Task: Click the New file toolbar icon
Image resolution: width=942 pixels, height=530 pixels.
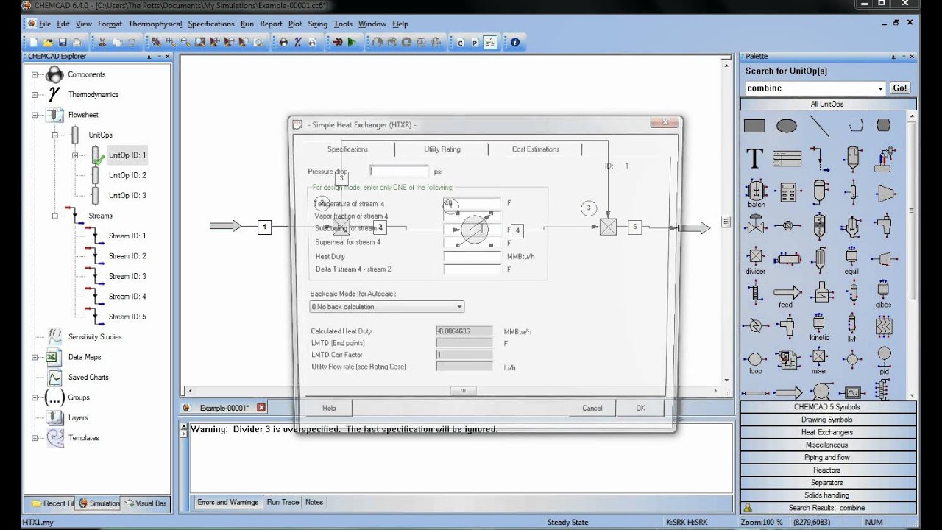Action: (33, 43)
